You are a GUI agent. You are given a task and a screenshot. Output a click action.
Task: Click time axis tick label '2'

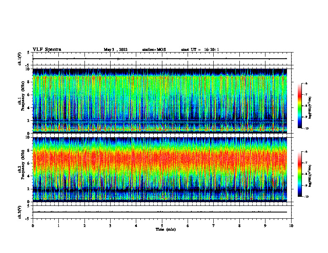[x=84, y=226]
